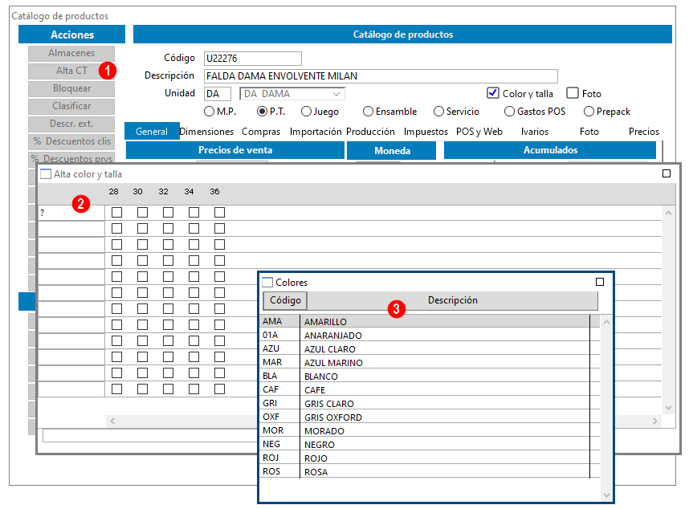
Task: Open the Ivarios tab
Action: (x=535, y=132)
